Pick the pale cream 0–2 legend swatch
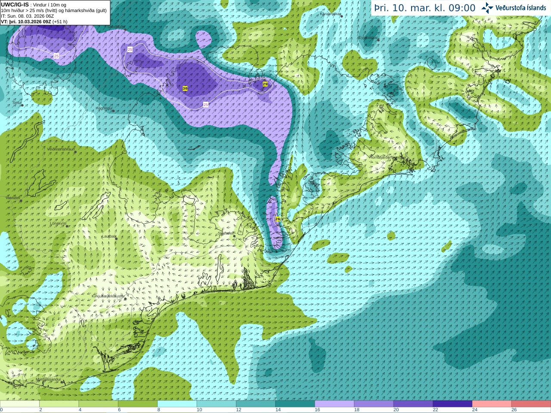 (x=20, y=404)
